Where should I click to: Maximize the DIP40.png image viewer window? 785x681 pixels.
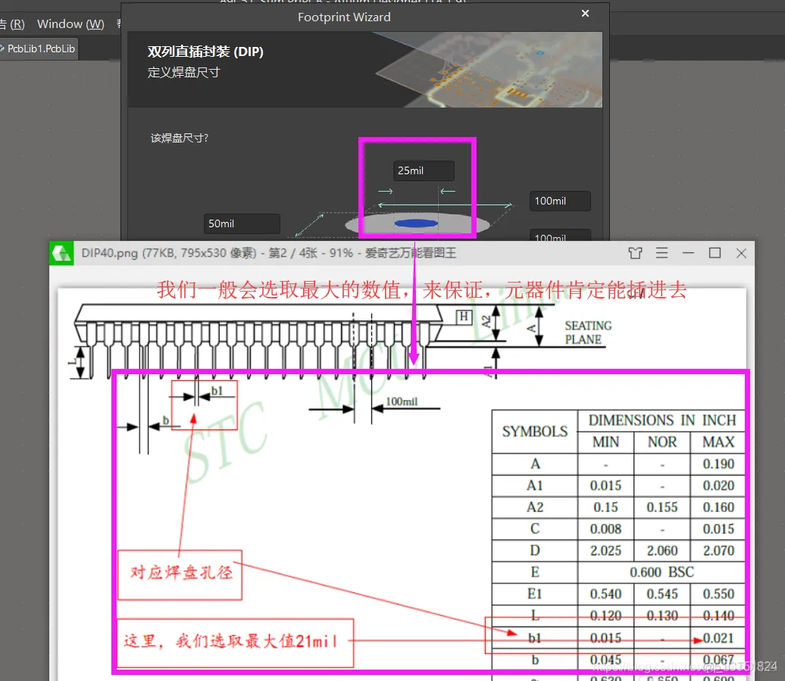point(715,253)
